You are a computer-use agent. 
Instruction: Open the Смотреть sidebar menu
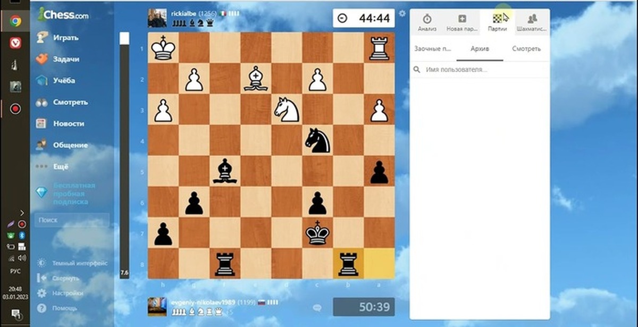click(62, 102)
